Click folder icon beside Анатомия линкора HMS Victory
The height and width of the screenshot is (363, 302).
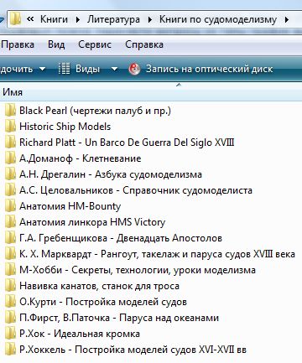[10, 222]
